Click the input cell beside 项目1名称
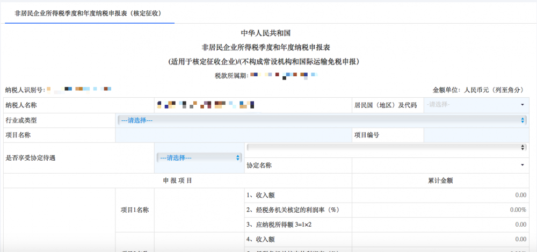 199,210
